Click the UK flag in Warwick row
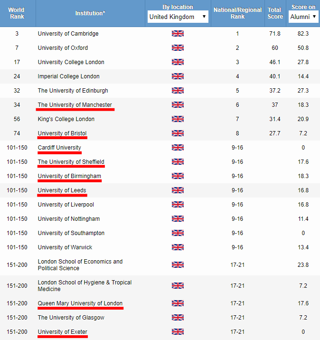Viewport: 320px width, 340px height. [x=178, y=247]
